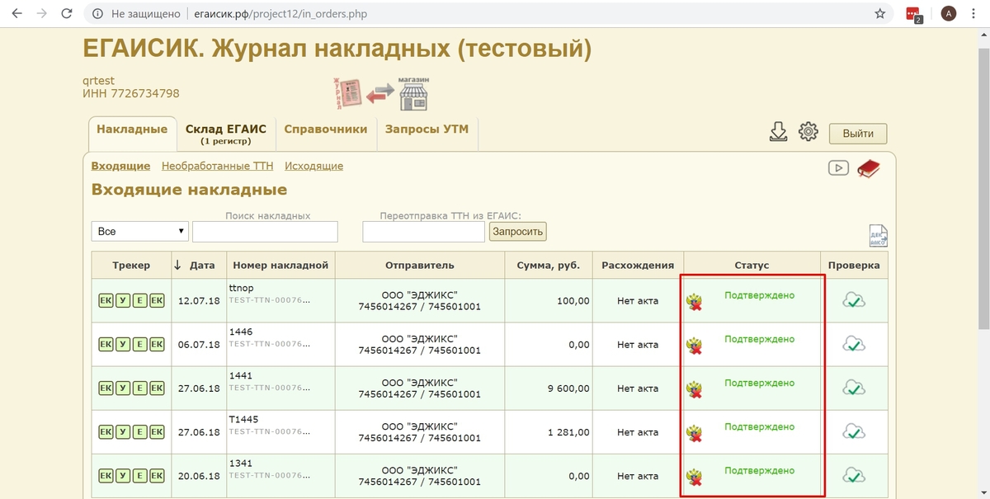Open the Входящие sub-tab link
990x499 pixels.
[x=120, y=166]
